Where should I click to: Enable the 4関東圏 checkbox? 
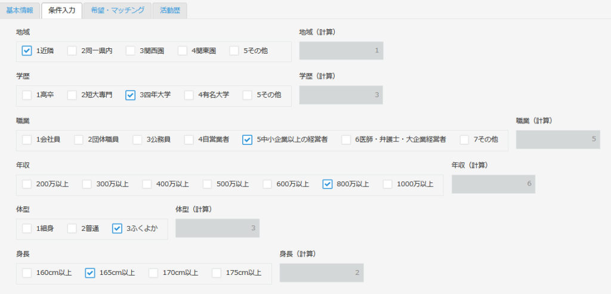click(182, 51)
